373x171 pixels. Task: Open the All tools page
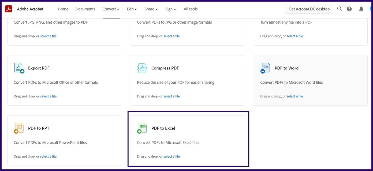coord(191,9)
